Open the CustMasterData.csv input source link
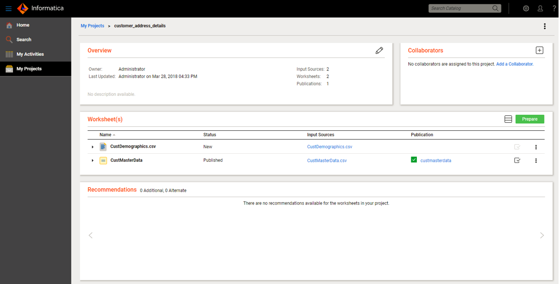The image size is (559, 284). [327, 161]
